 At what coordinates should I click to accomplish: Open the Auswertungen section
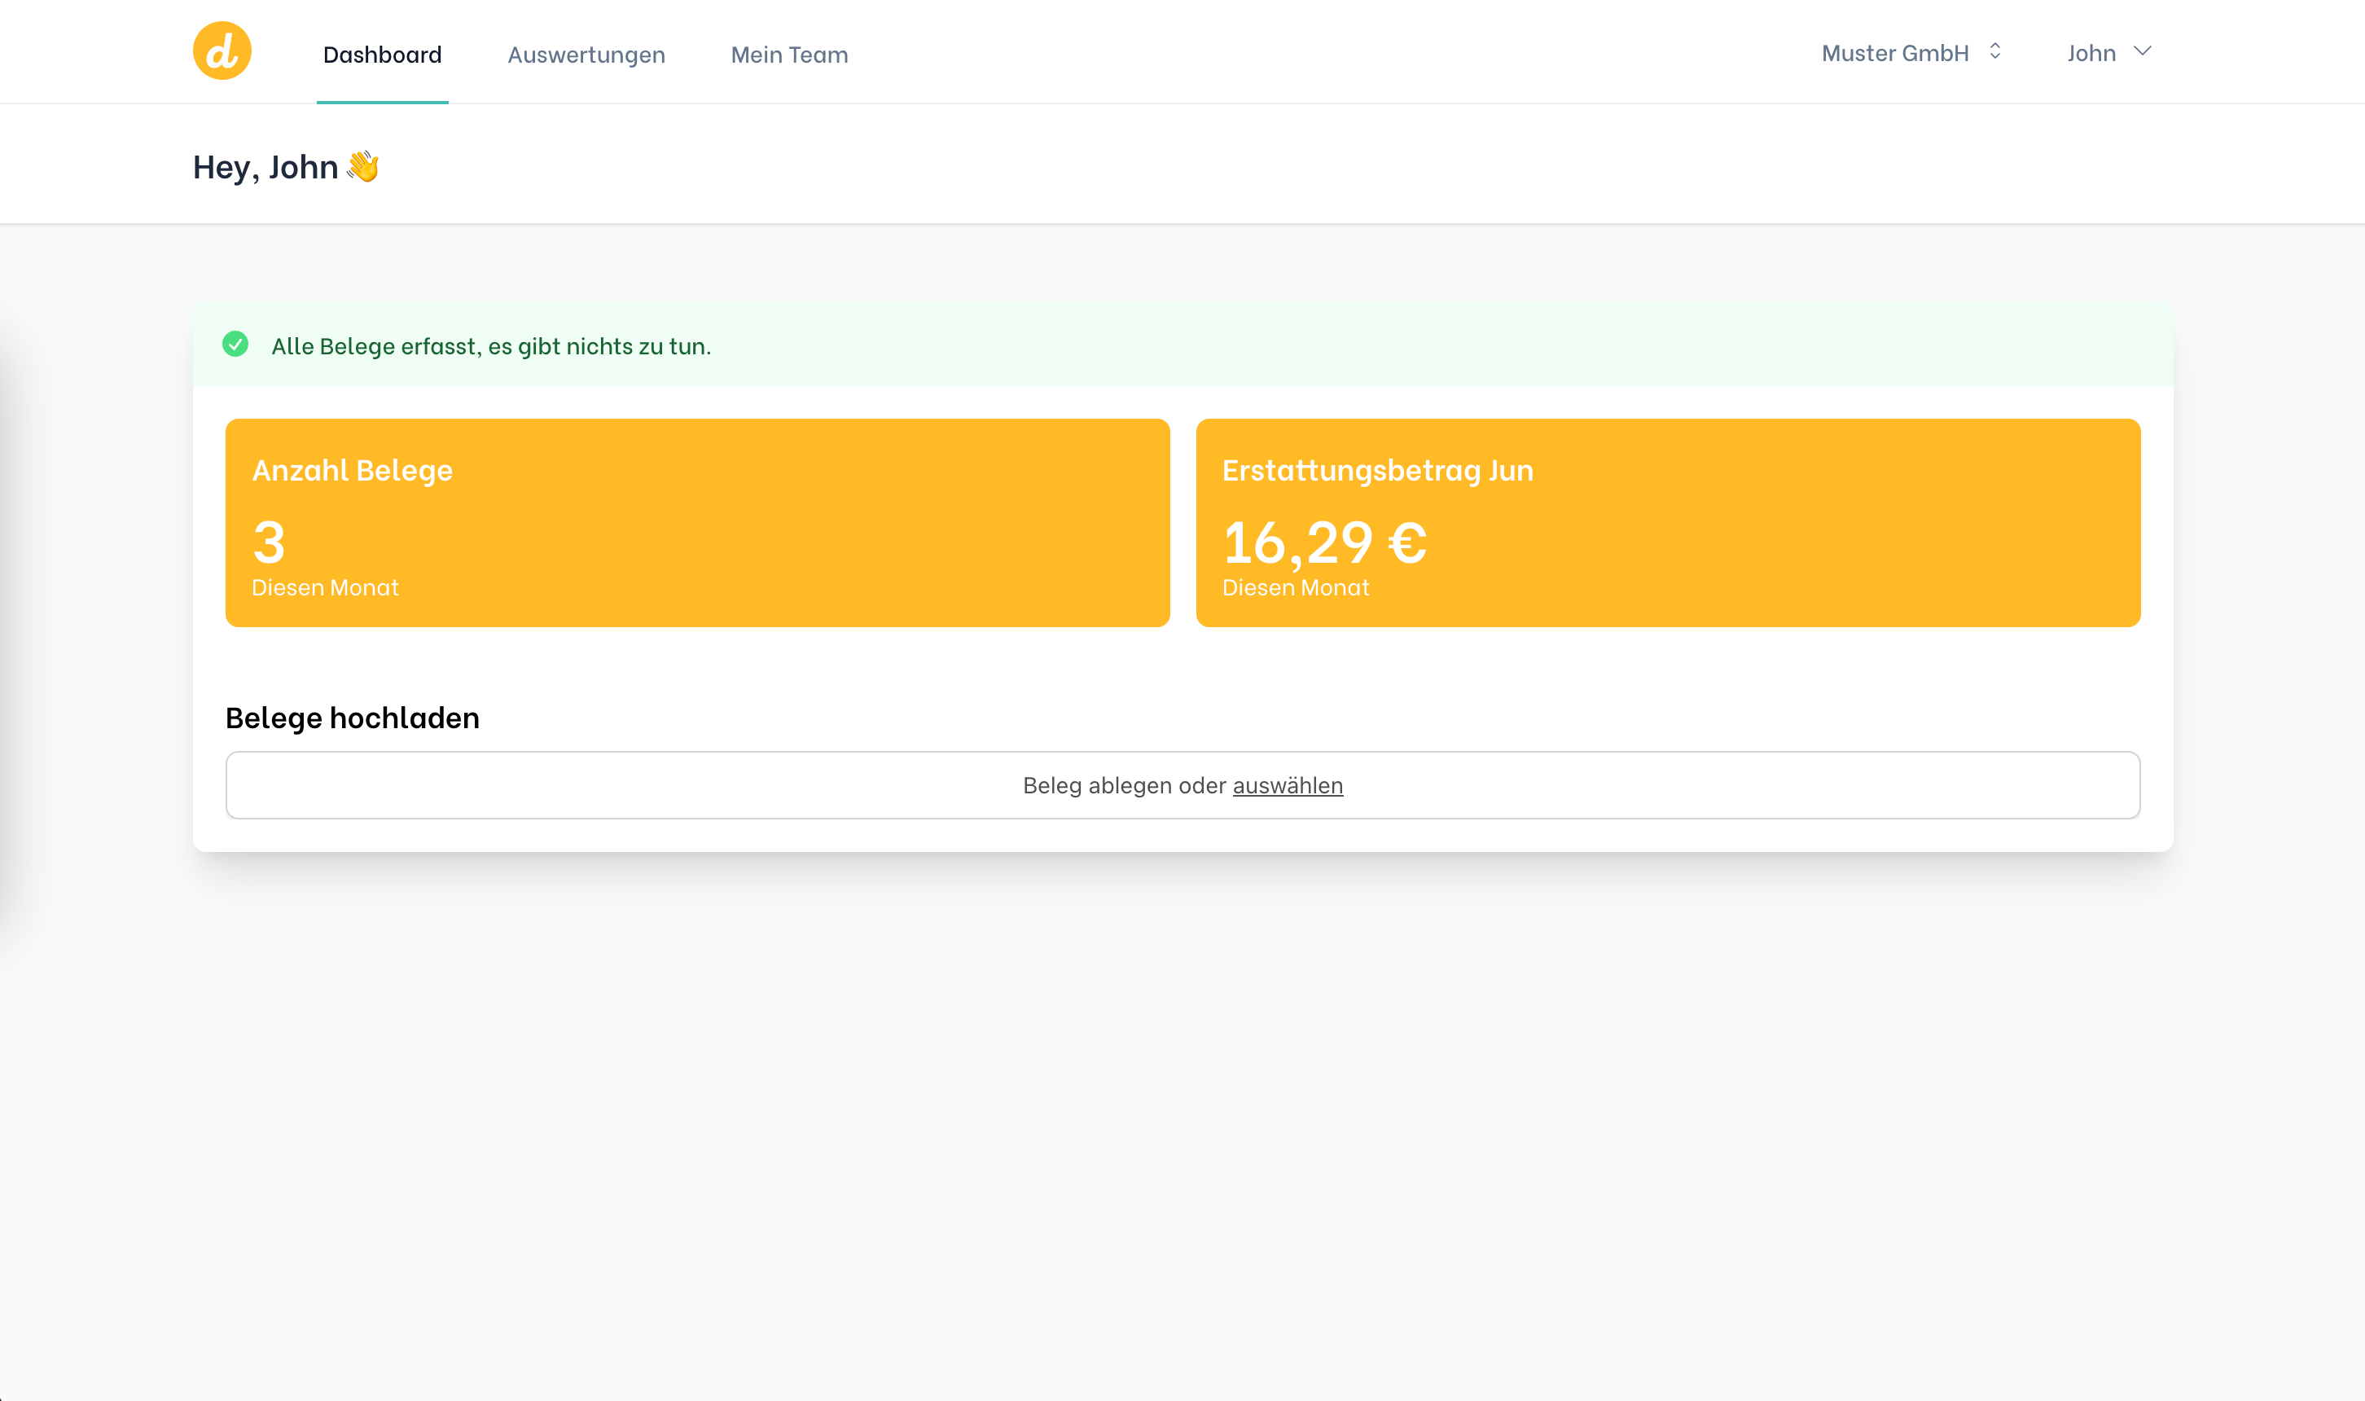click(586, 55)
